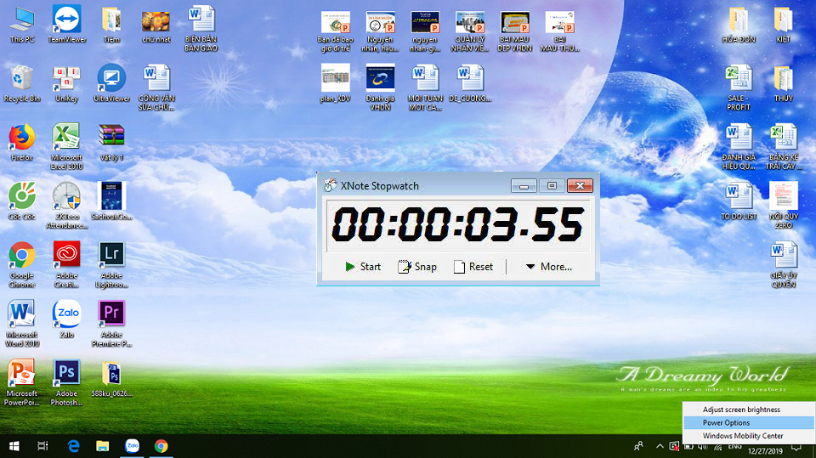Select the UltraViewer desktop shortcut
This screenshot has height=458, width=816.
(x=111, y=83)
